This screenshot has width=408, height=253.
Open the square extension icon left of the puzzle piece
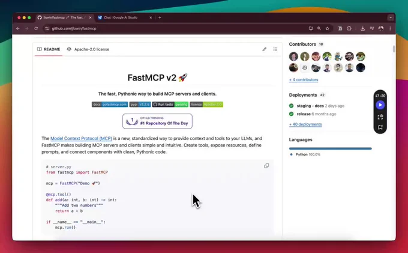coord(340,28)
